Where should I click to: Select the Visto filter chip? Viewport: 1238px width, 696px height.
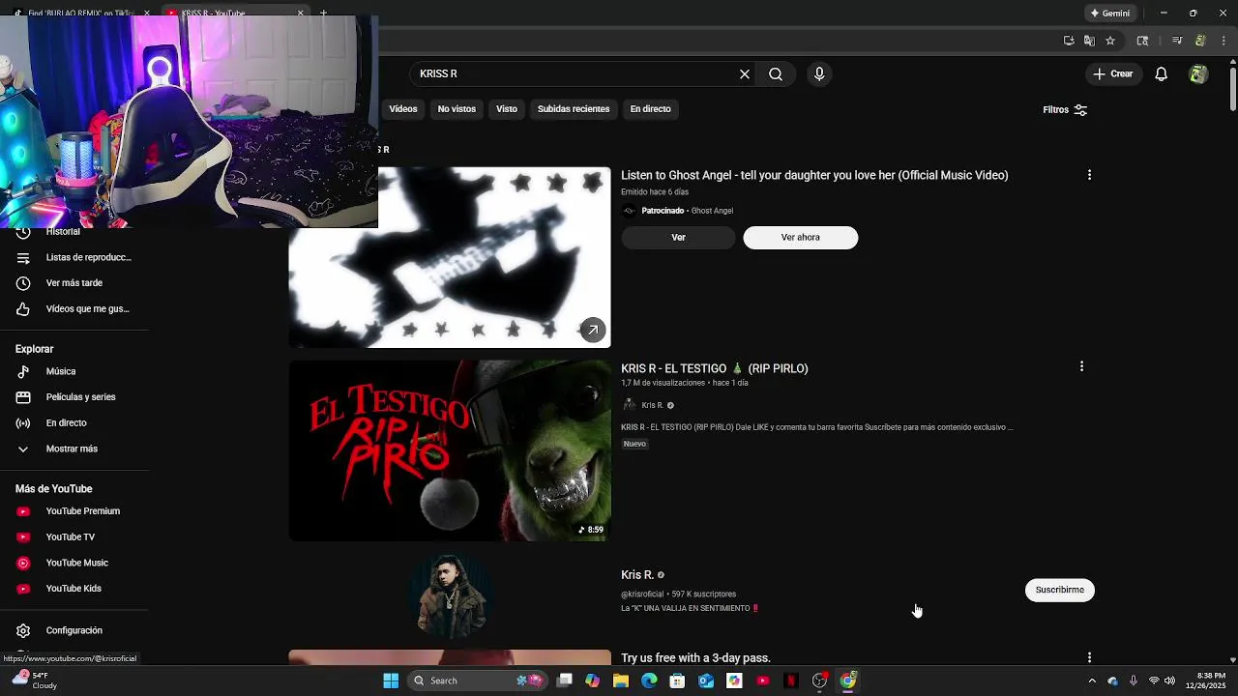click(x=507, y=109)
